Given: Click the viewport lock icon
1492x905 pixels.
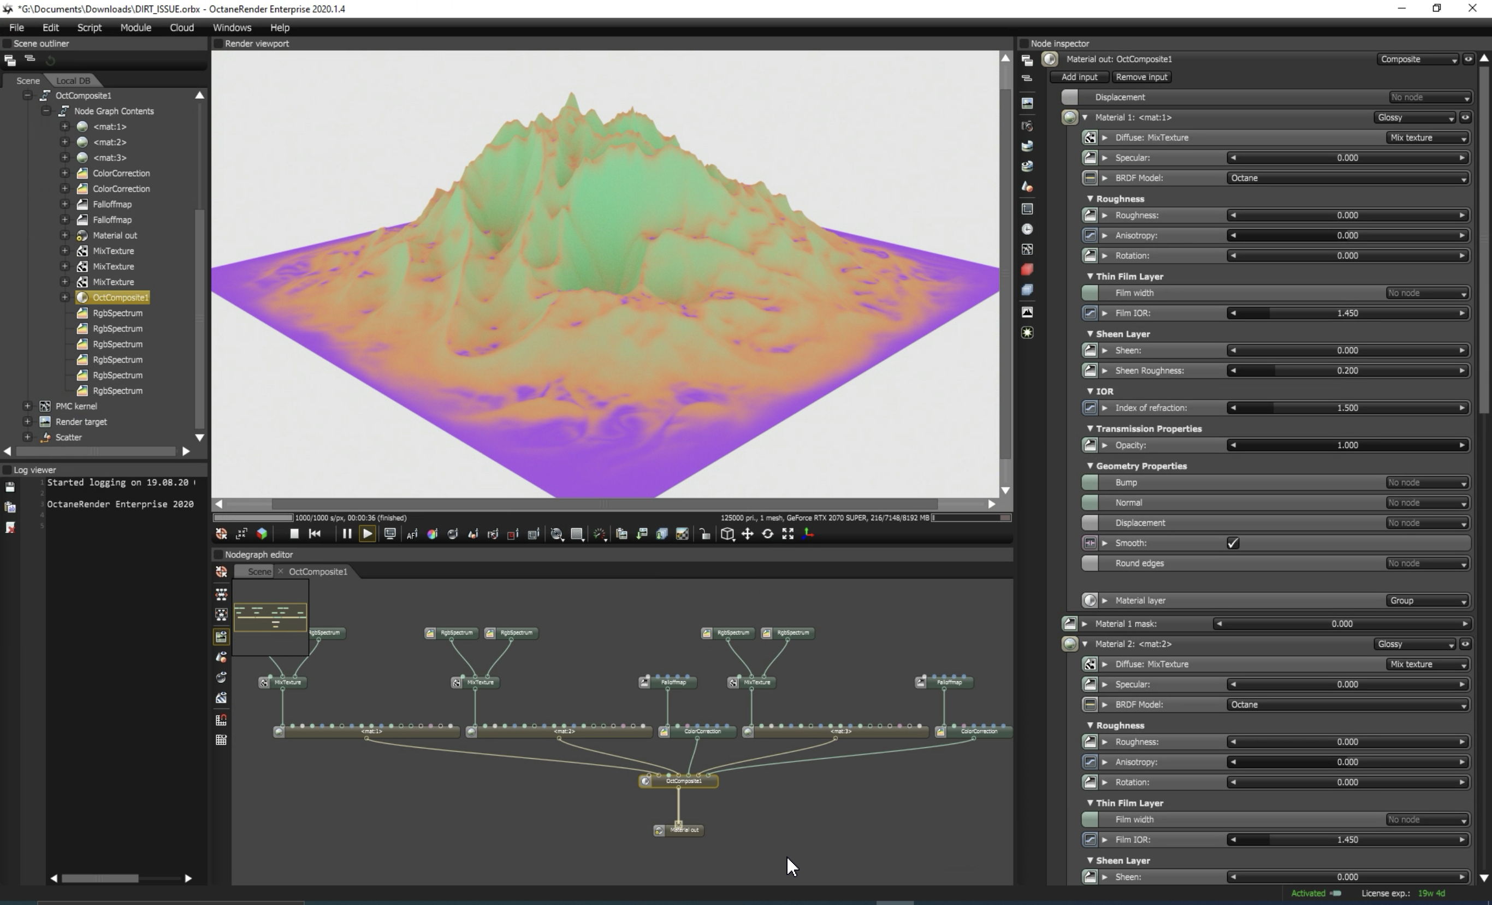Looking at the screenshot, I should tap(704, 534).
